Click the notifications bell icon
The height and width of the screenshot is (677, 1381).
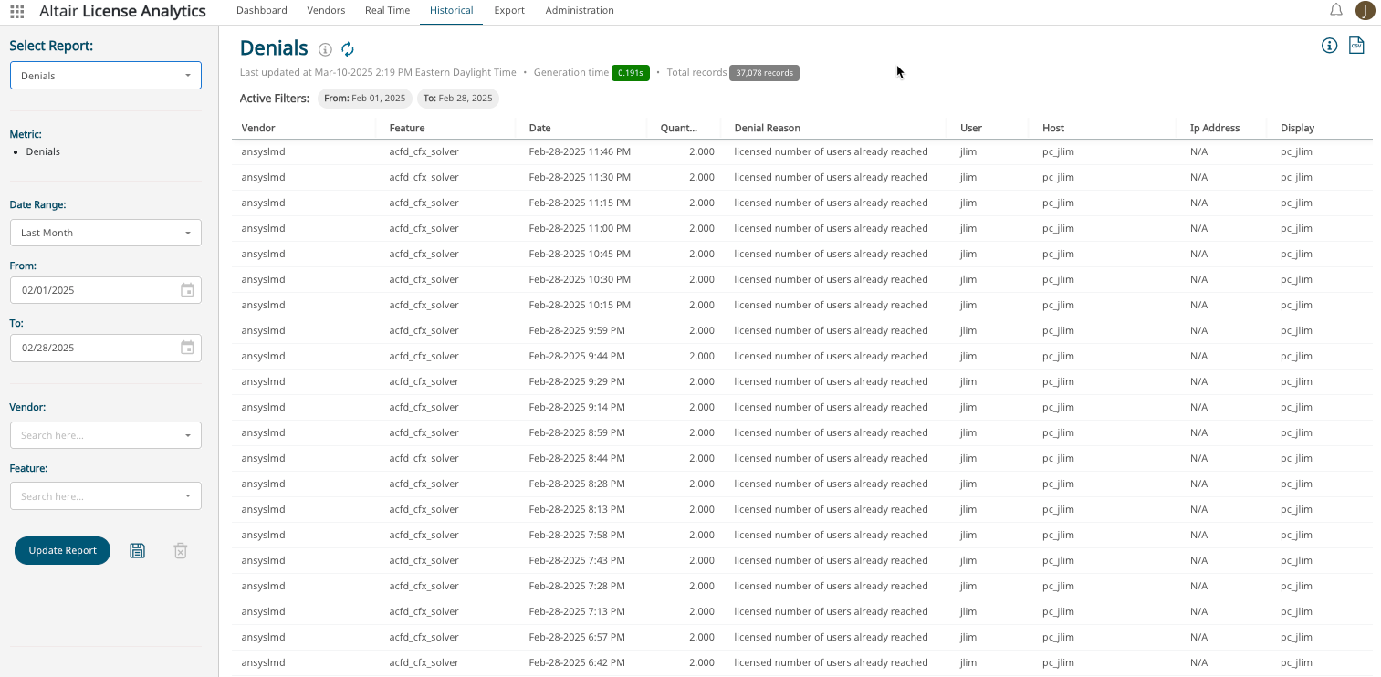(x=1335, y=10)
